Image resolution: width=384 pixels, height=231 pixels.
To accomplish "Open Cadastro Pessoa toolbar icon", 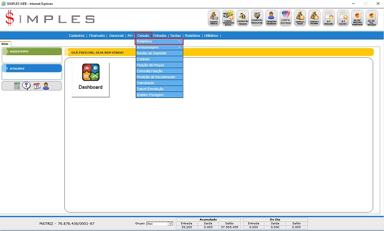I will (243, 18).
